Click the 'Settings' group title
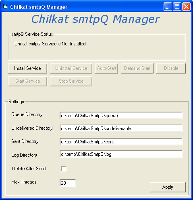 click(16, 102)
